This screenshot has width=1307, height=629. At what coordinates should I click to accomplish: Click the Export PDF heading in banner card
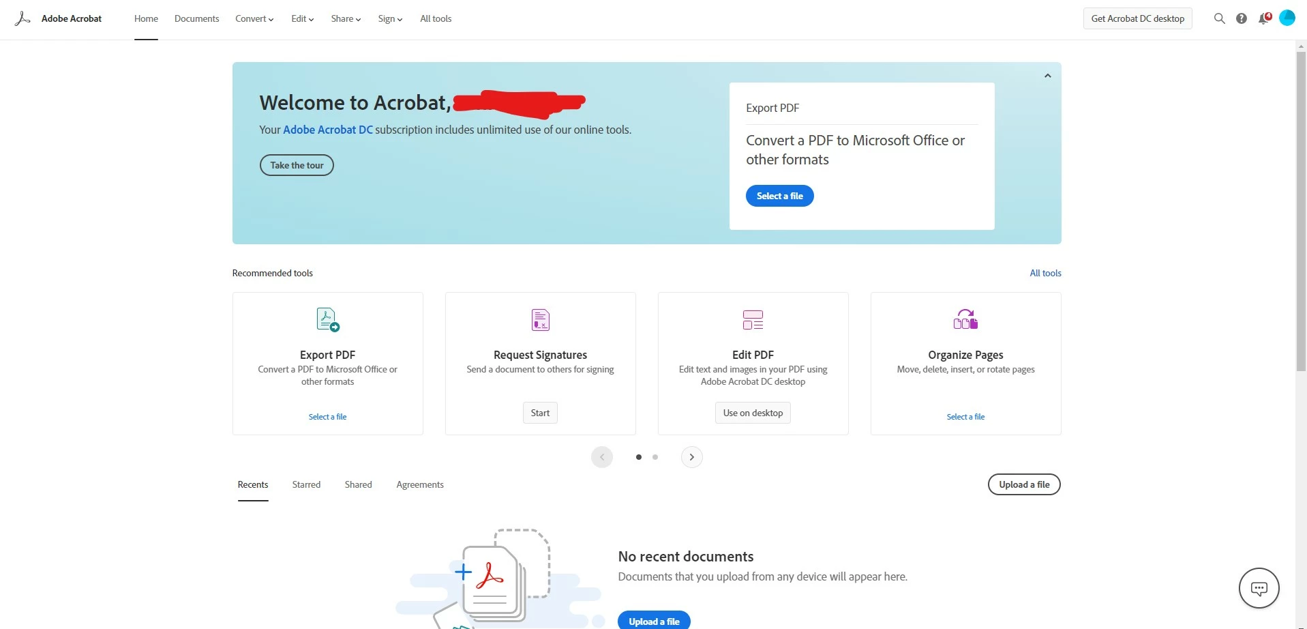[772, 108]
